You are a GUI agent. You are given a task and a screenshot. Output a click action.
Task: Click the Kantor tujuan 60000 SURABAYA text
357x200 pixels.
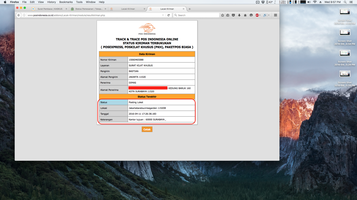(x=147, y=120)
